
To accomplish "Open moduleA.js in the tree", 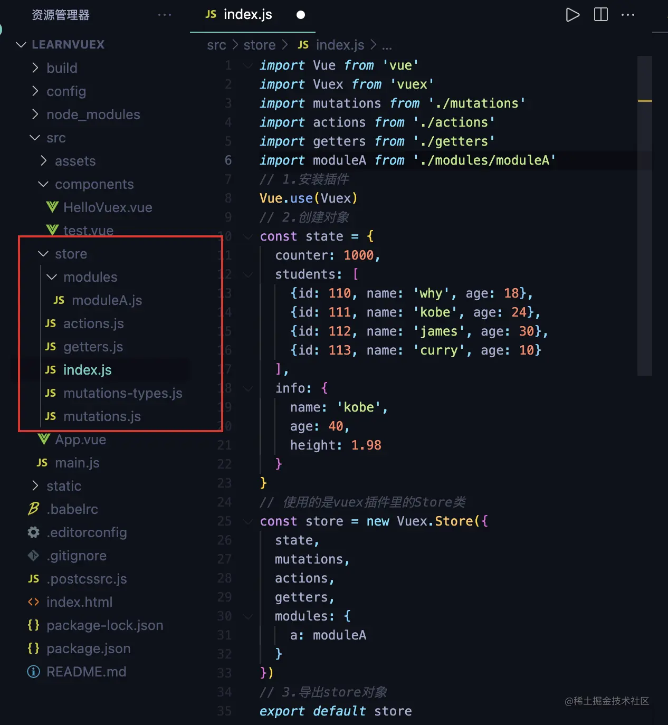I will tap(107, 300).
